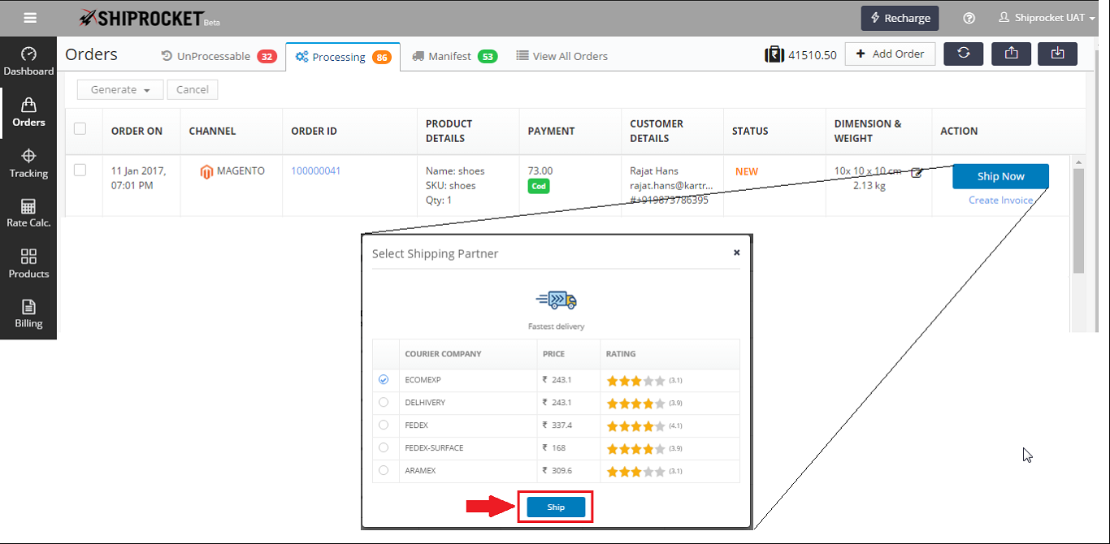The width and height of the screenshot is (1110, 544).
Task: Click the Add Order button
Action: [891, 54]
